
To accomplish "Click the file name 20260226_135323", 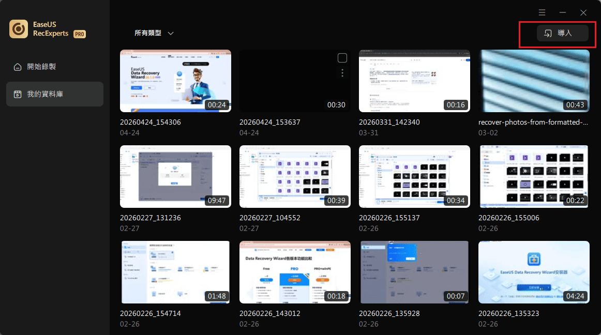I will tap(508, 313).
